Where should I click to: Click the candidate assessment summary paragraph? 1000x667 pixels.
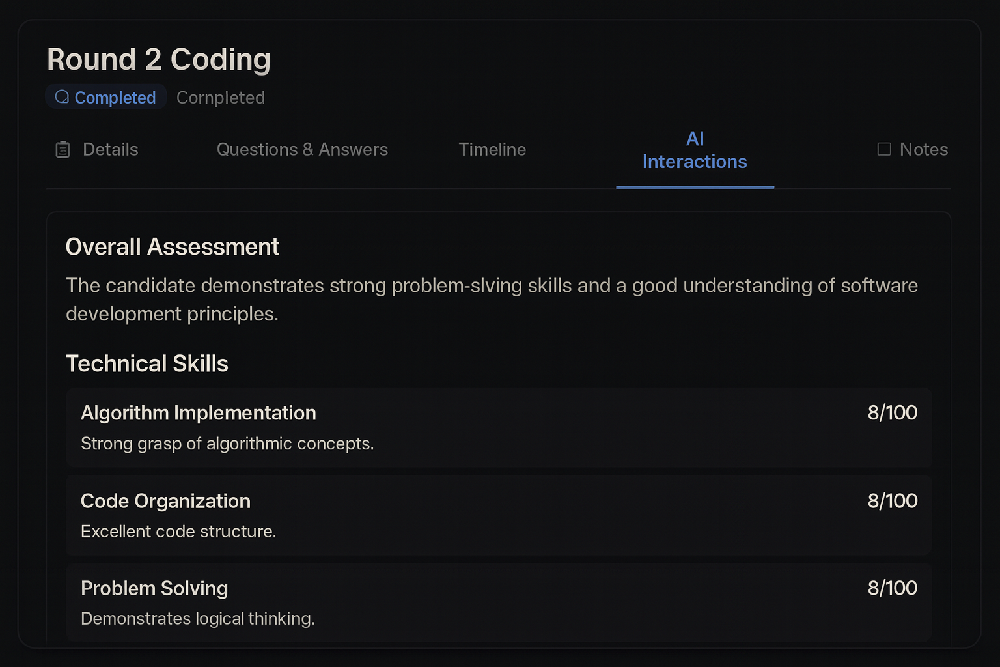pyautogui.click(x=492, y=300)
